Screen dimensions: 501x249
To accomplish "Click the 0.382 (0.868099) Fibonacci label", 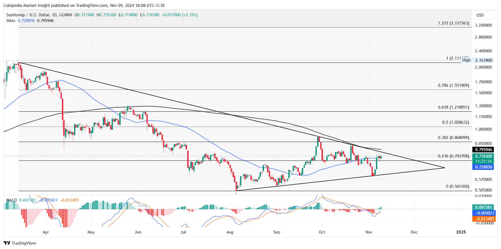I will click(454, 138).
